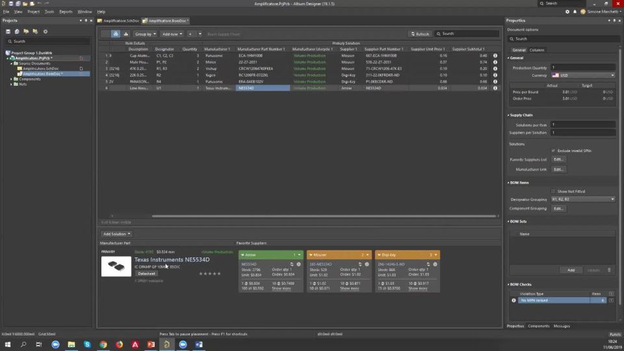Click the delete trash icon in BOM Sets

(x=609, y=270)
